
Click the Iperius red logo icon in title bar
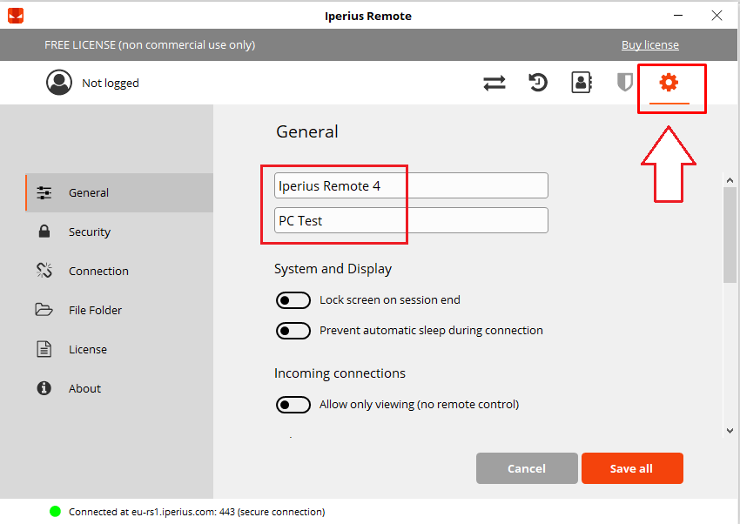(16, 16)
